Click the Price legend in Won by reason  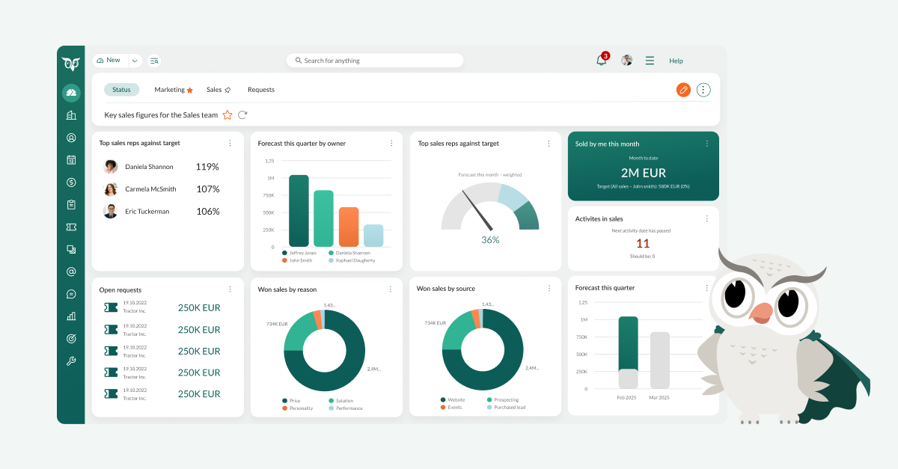[x=292, y=401]
